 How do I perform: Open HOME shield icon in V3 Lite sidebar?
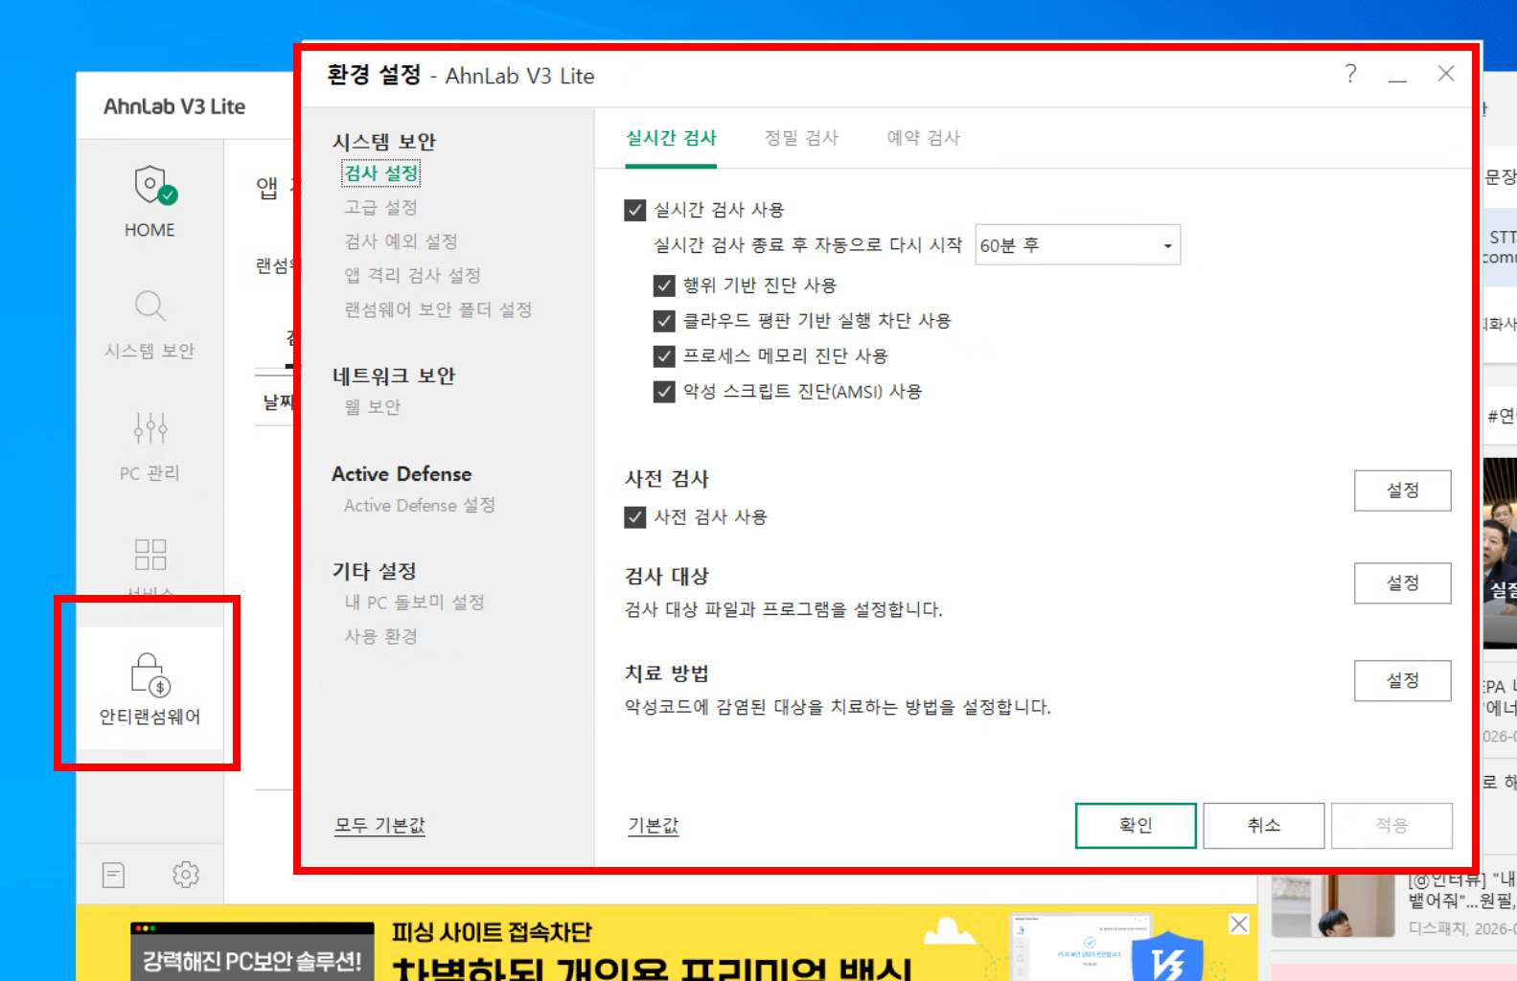coord(150,186)
